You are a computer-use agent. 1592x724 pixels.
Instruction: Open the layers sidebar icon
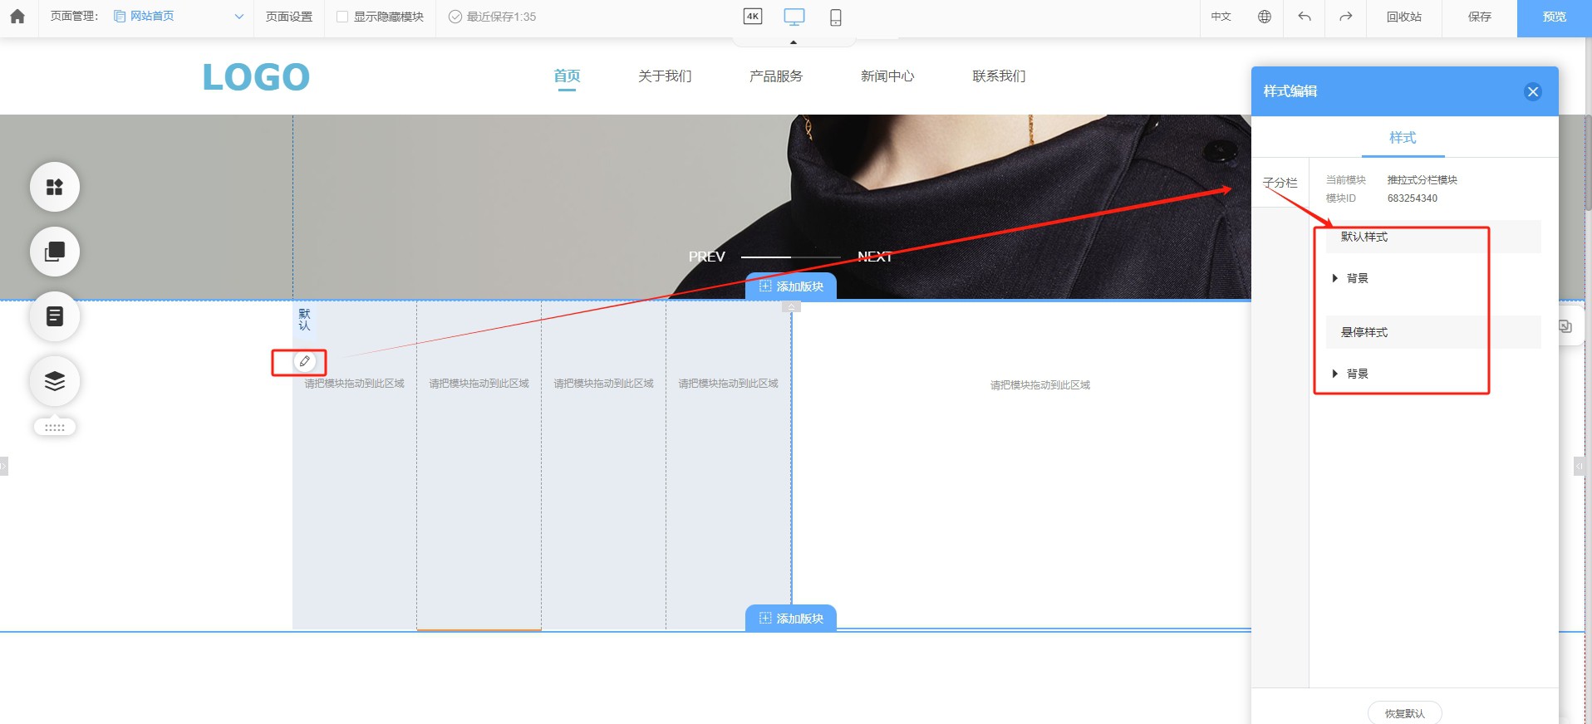tap(55, 381)
